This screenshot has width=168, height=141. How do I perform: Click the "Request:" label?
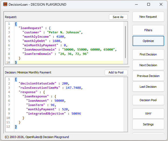coord(11,17)
